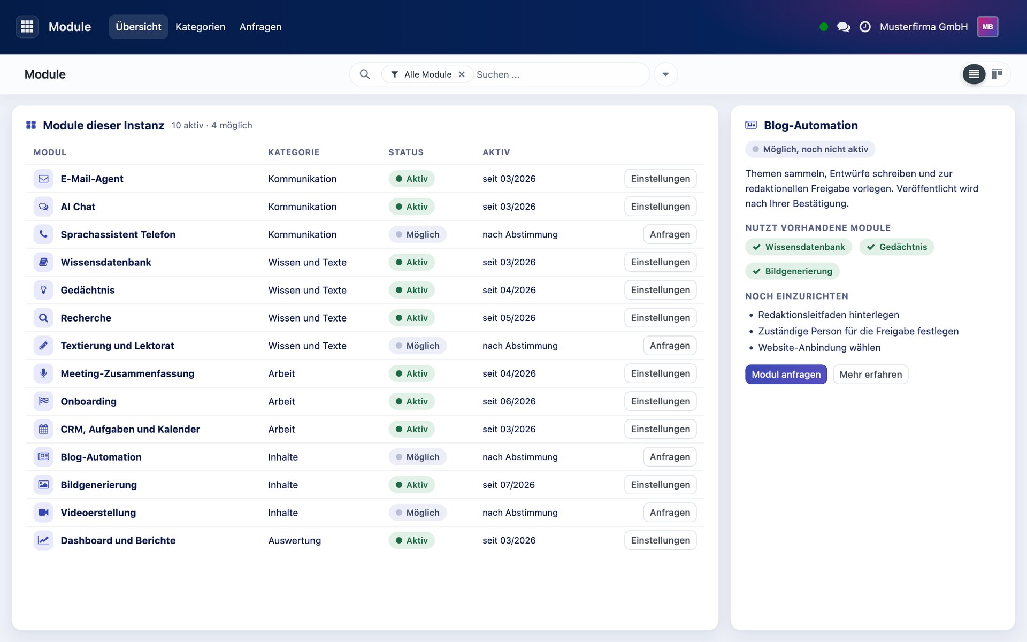Open Einstellungen for E-Mail-Agent
The width and height of the screenshot is (1027, 642).
click(660, 179)
